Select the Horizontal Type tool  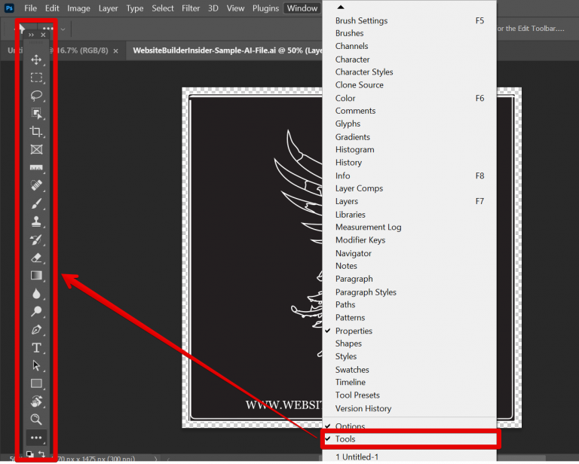click(x=36, y=347)
